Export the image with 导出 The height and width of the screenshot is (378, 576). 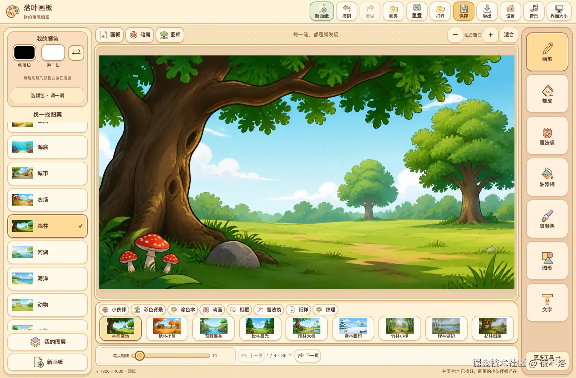487,11
